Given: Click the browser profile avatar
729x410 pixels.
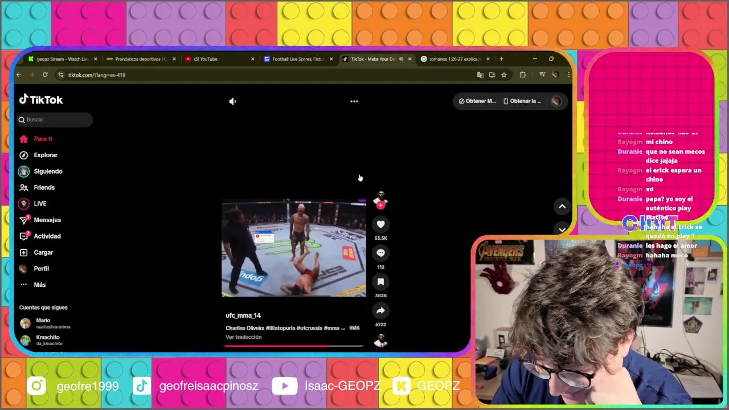Looking at the screenshot, I should pyautogui.click(x=555, y=75).
